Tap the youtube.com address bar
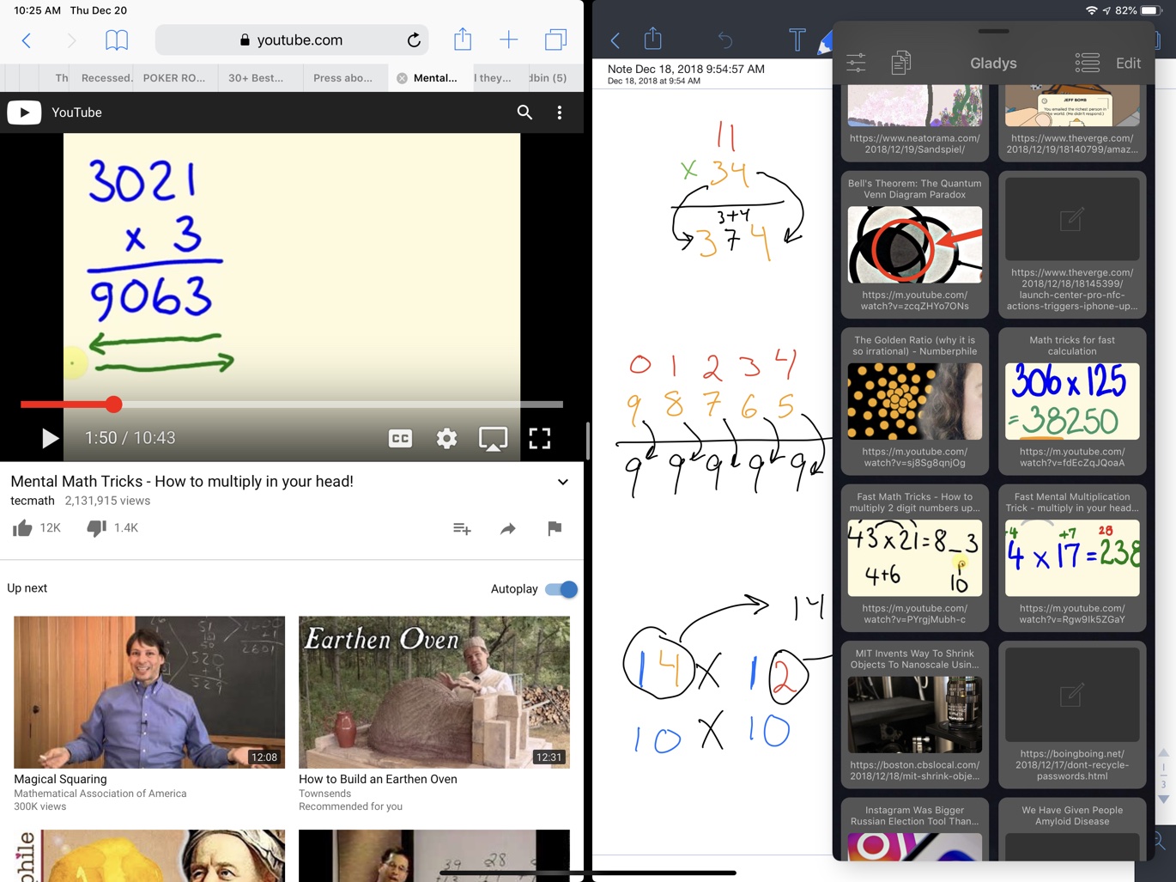 (x=293, y=40)
